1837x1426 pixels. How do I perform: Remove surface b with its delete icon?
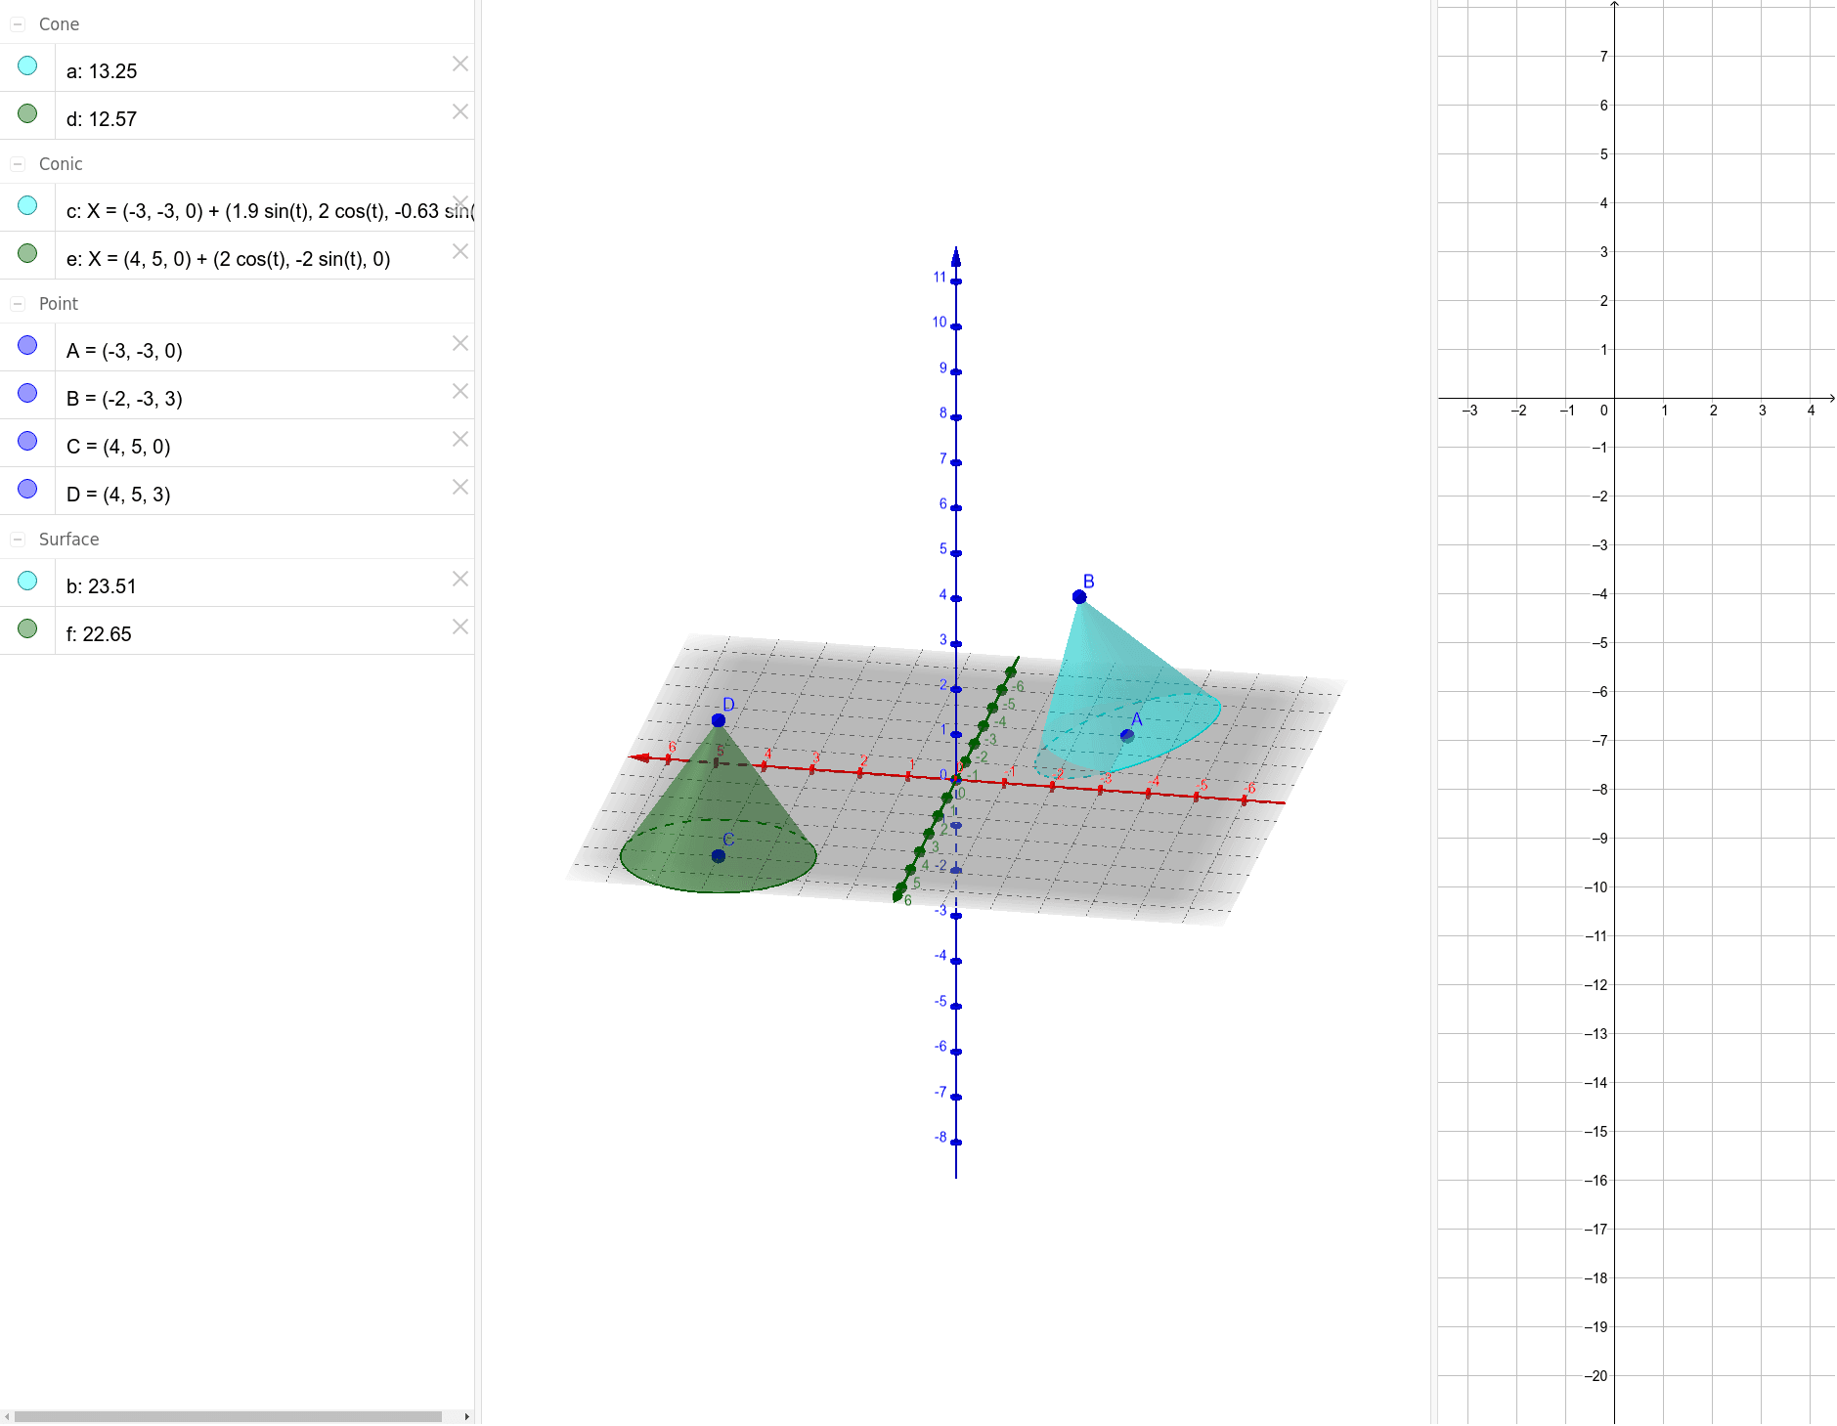point(459,579)
